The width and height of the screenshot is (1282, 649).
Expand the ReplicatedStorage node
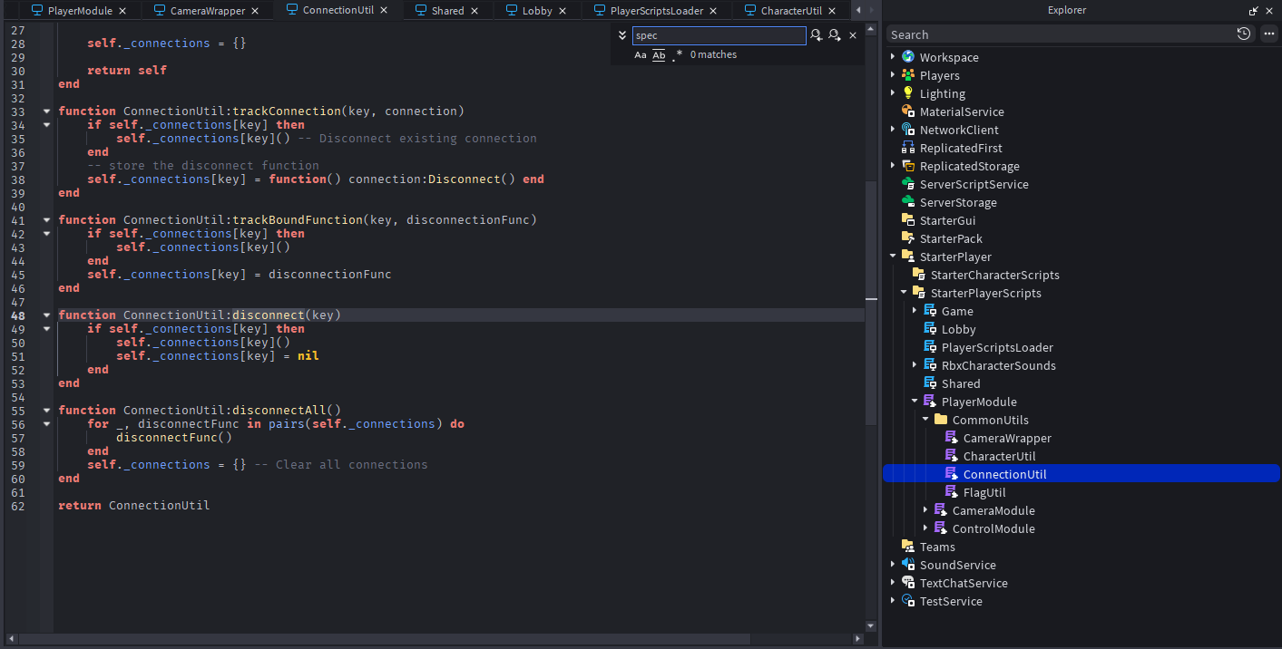(x=893, y=165)
